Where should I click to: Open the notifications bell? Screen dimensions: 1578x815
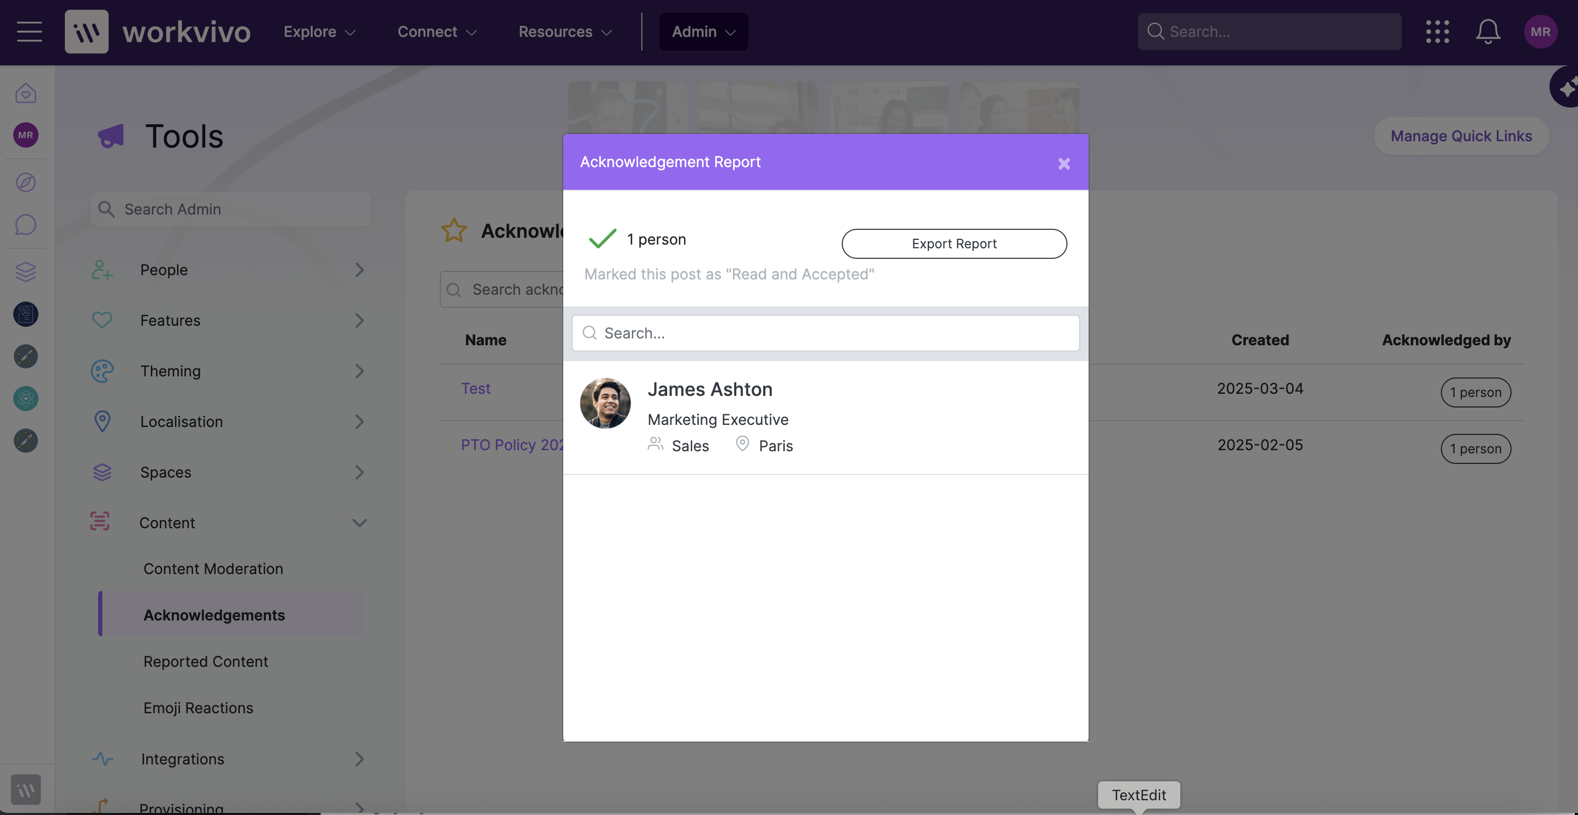tap(1488, 31)
